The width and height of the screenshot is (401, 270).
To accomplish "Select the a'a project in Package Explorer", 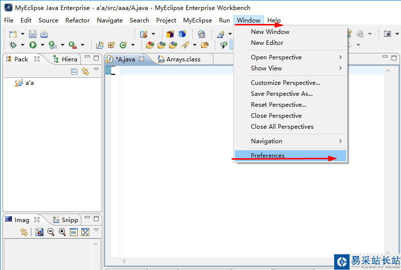I will 24,83.
